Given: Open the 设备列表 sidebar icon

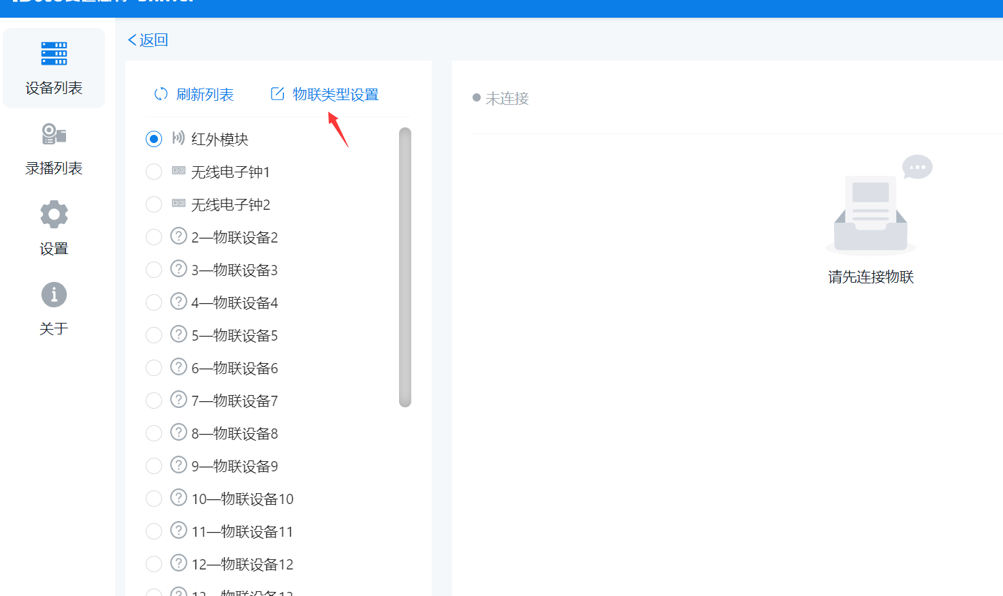Looking at the screenshot, I should coord(54,54).
